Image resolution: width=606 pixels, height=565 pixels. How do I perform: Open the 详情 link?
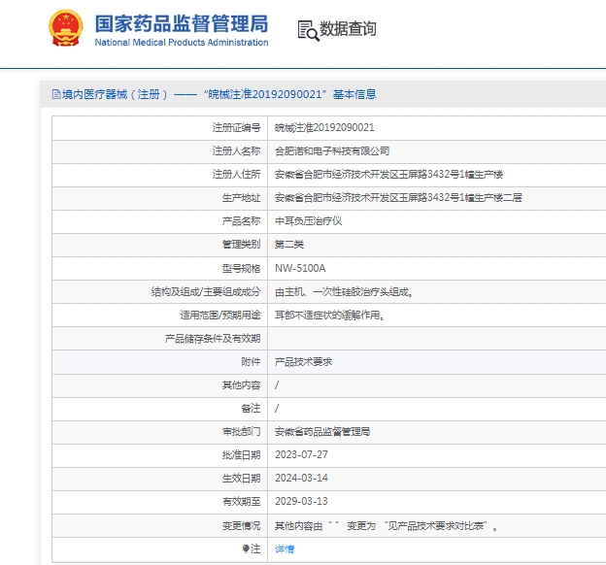285,548
